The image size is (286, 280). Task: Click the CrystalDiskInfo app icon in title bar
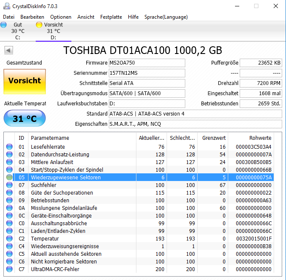[x=7, y=6]
